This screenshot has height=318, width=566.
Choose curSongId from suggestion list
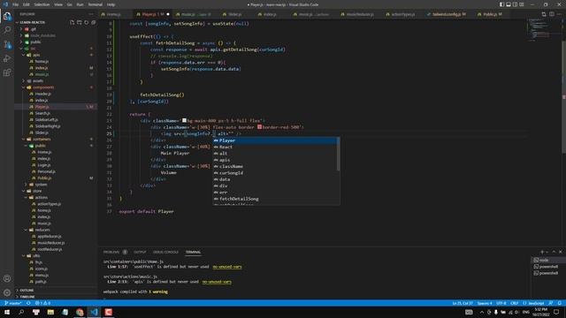pyautogui.click(x=231, y=173)
